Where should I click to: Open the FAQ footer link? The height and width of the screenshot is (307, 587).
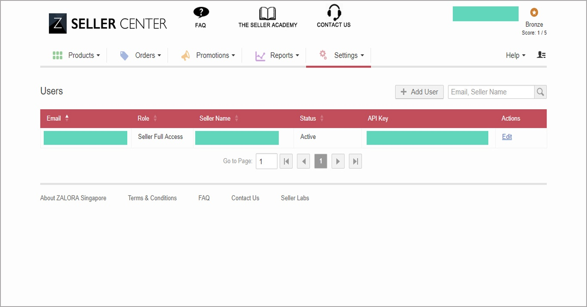coord(204,198)
